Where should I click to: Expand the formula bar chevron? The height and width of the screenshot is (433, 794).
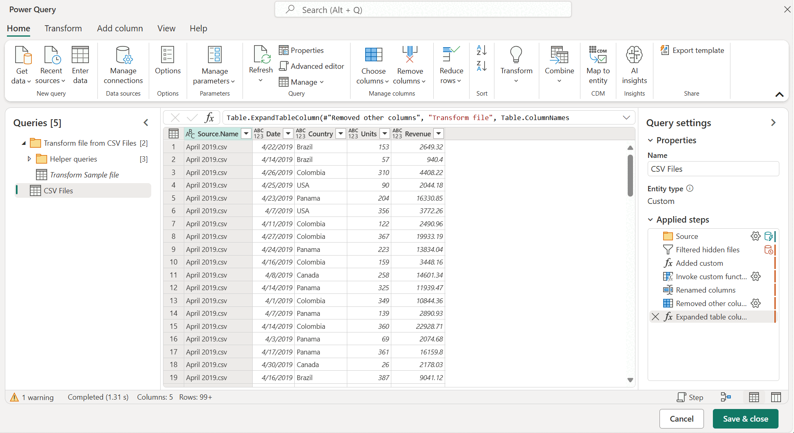pyautogui.click(x=626, y=118)
